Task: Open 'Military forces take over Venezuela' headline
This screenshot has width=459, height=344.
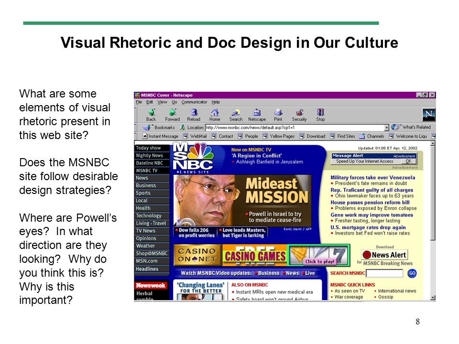Action: 372,178
